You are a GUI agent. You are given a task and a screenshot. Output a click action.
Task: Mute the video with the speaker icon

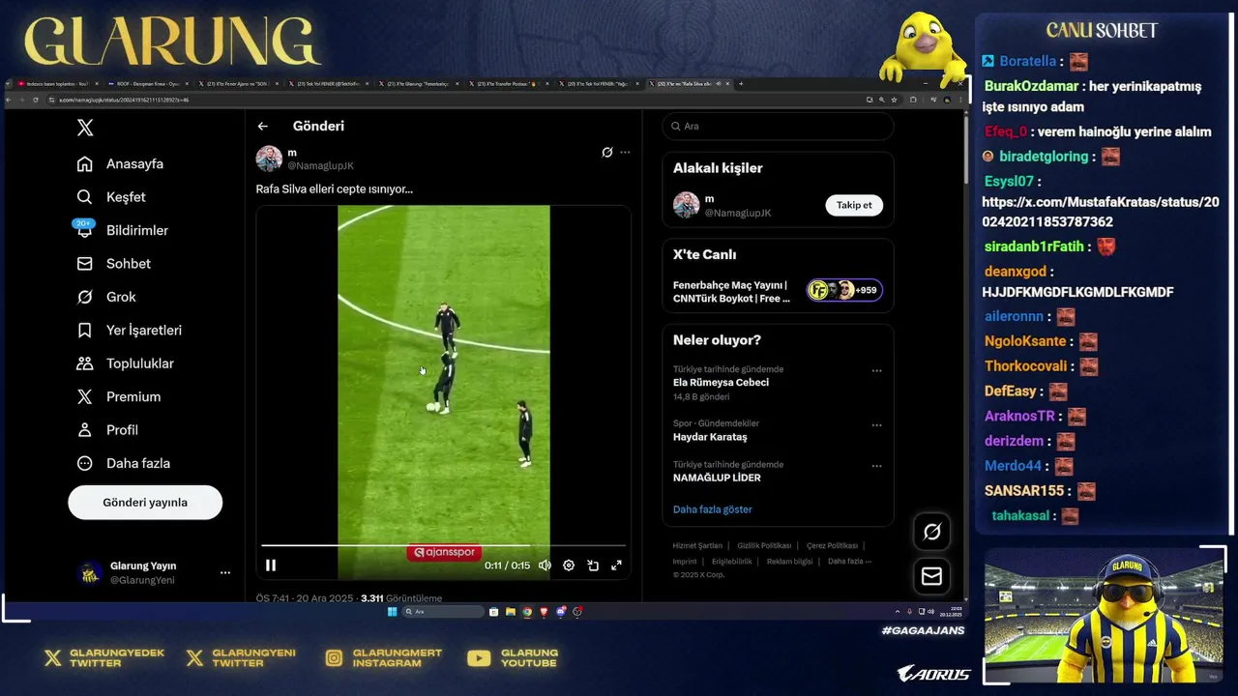(545, 565)
